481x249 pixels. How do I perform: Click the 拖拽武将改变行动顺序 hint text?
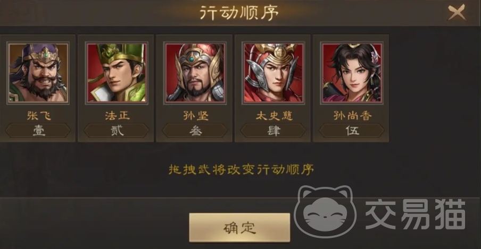pyautogui.click(x=241, y=169)
